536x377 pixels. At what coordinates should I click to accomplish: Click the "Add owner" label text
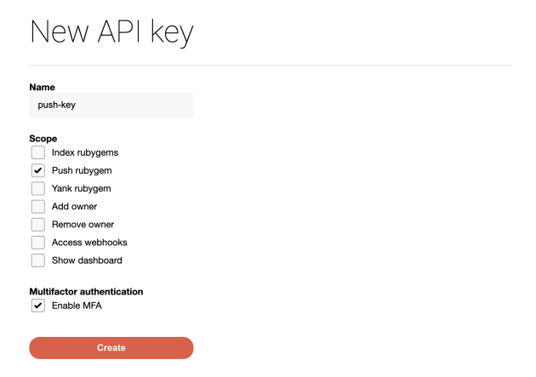pyautogui.click(x=74, y=206)
